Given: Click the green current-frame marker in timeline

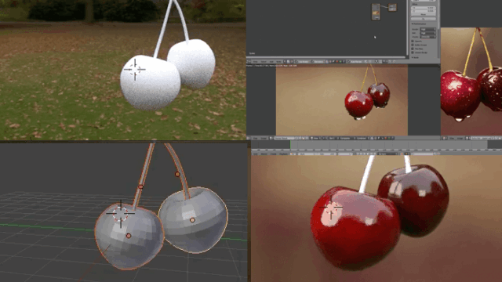Looking at the screenshot, I should pyautogui.click(x=290, y=145).
